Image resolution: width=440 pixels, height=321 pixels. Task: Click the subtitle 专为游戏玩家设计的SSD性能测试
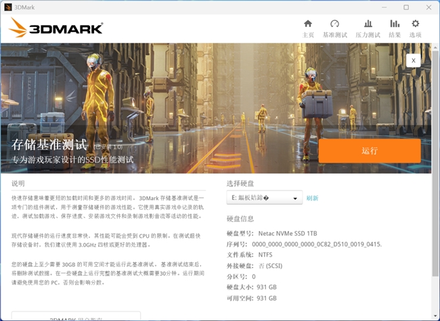(72, 159)
